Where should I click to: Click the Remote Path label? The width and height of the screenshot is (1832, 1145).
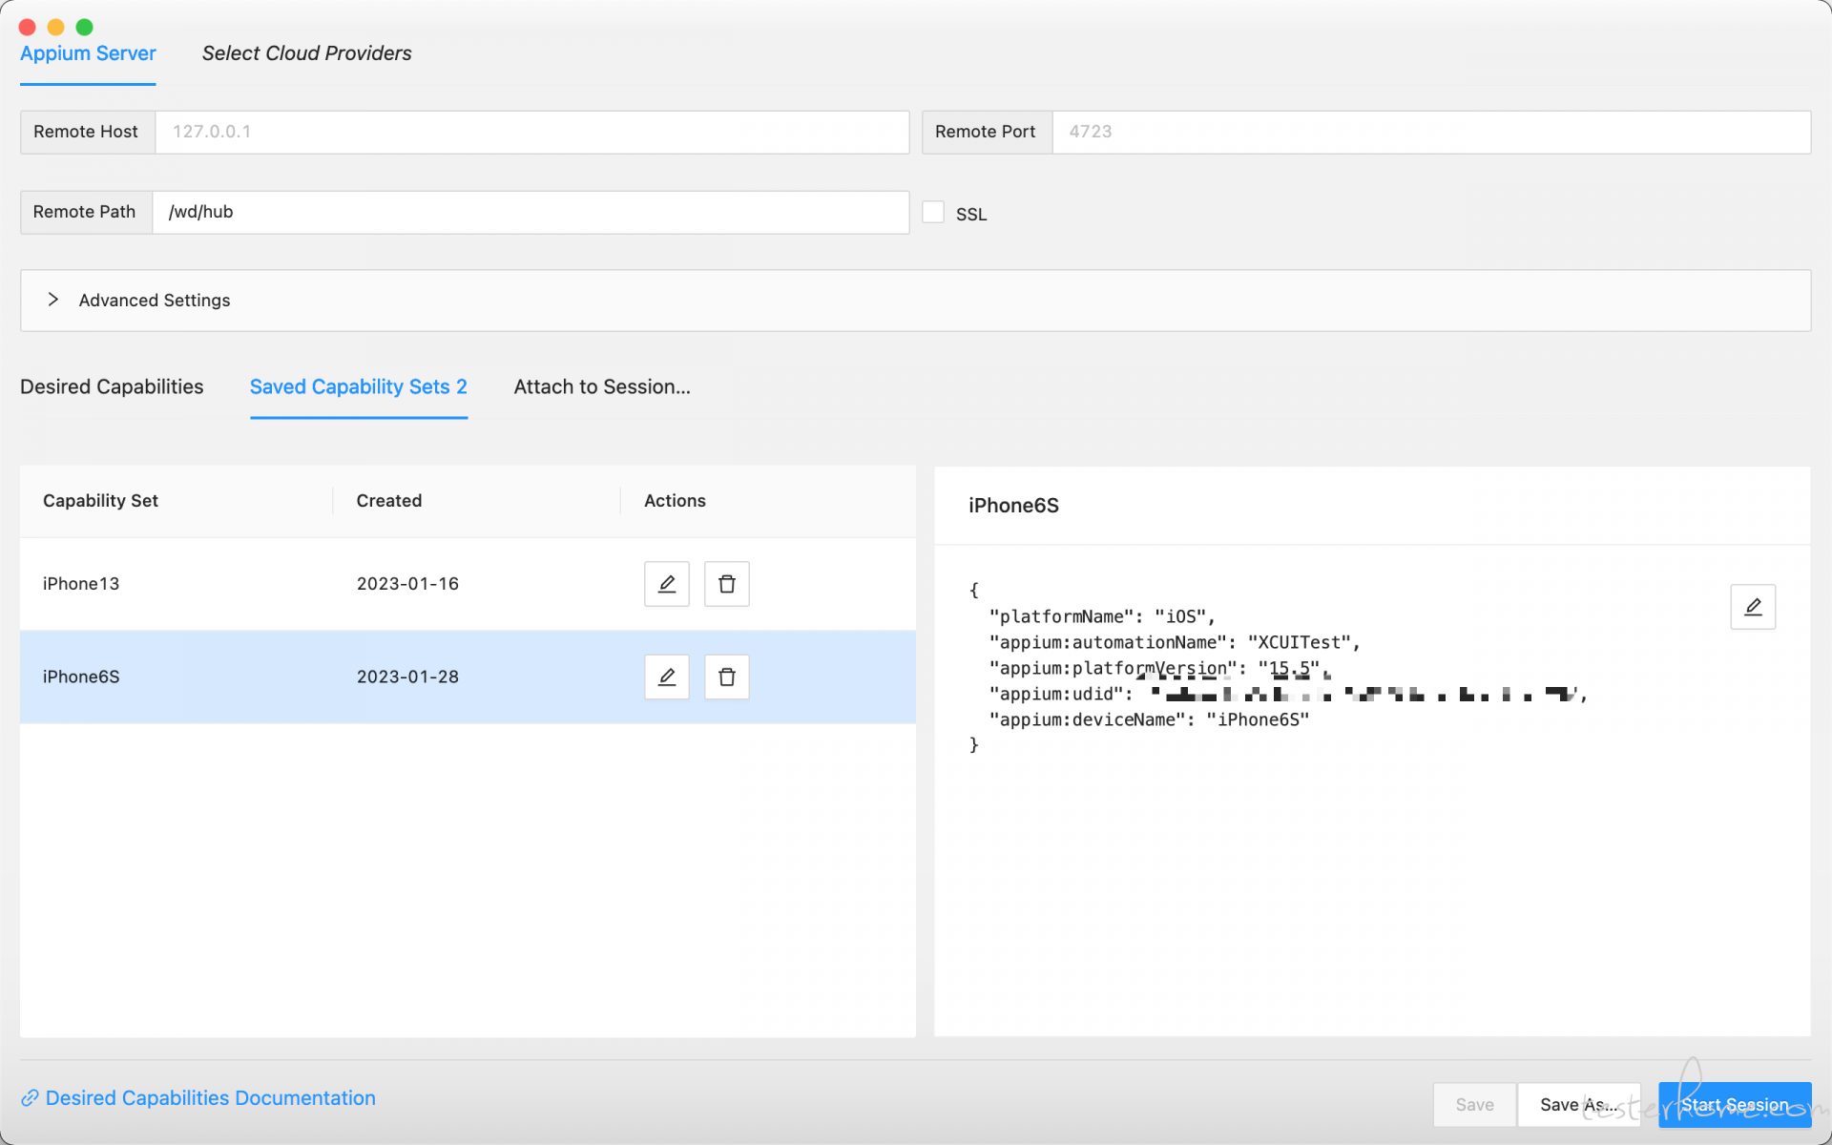pyautogui.click(x=84, y=212)
